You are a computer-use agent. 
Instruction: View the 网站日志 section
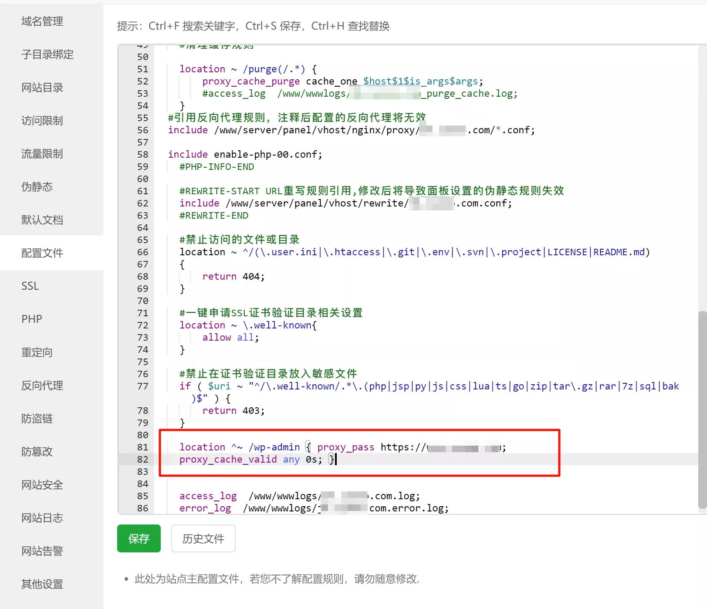[x=42, y=518]
